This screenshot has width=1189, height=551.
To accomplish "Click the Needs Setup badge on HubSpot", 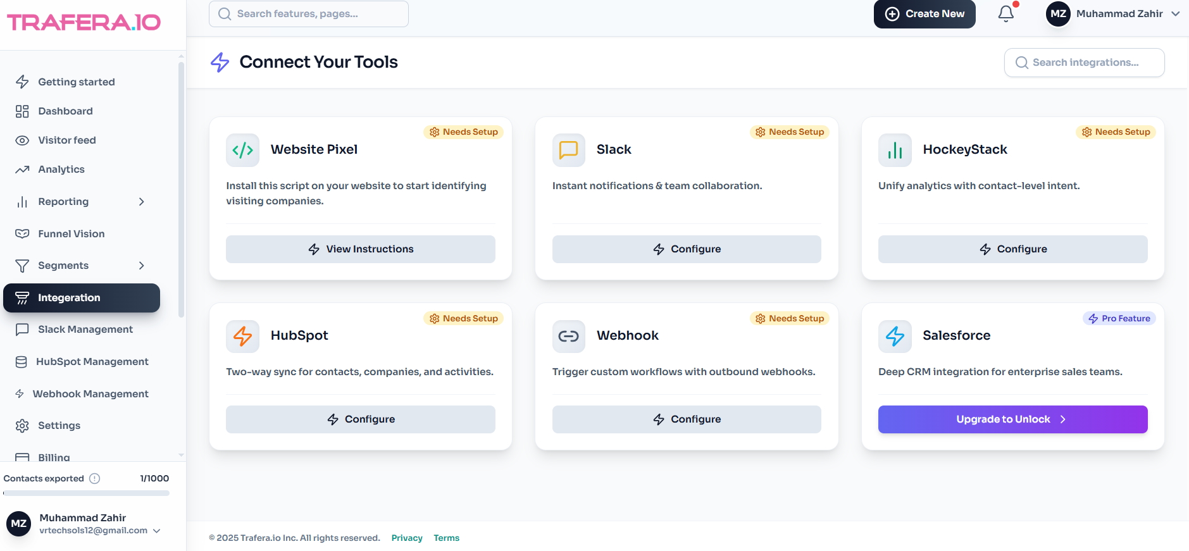I will (464, 319).
